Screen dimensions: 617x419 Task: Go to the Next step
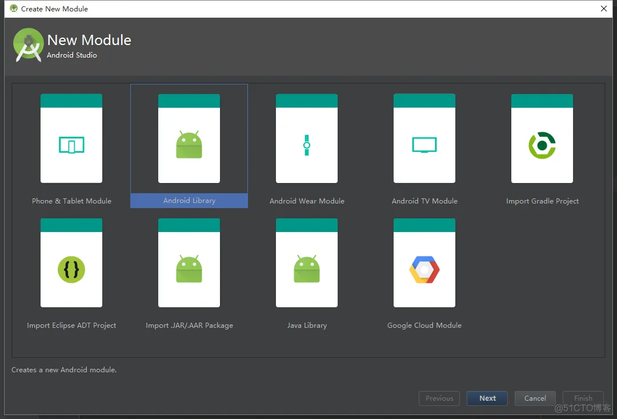pos(487,398)
